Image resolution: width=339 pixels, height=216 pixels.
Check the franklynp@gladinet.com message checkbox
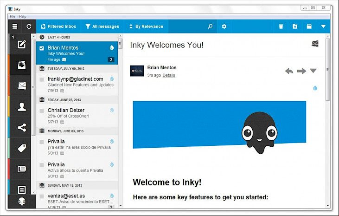coord(42,79)
